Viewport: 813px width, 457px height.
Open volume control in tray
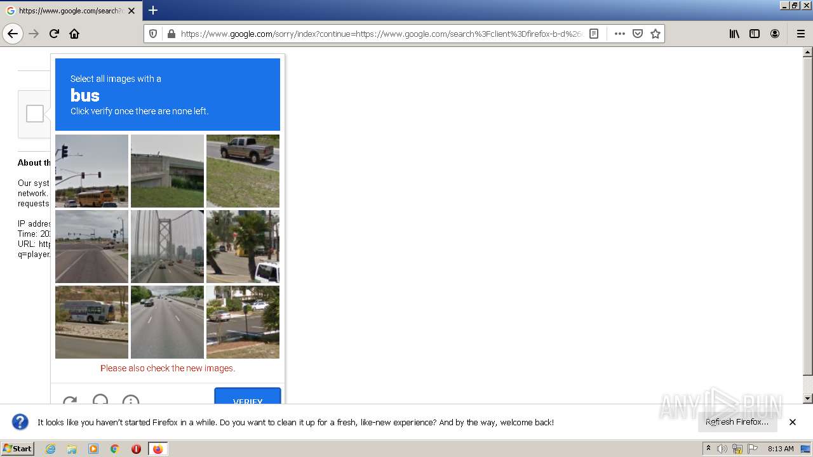(722, 449)
